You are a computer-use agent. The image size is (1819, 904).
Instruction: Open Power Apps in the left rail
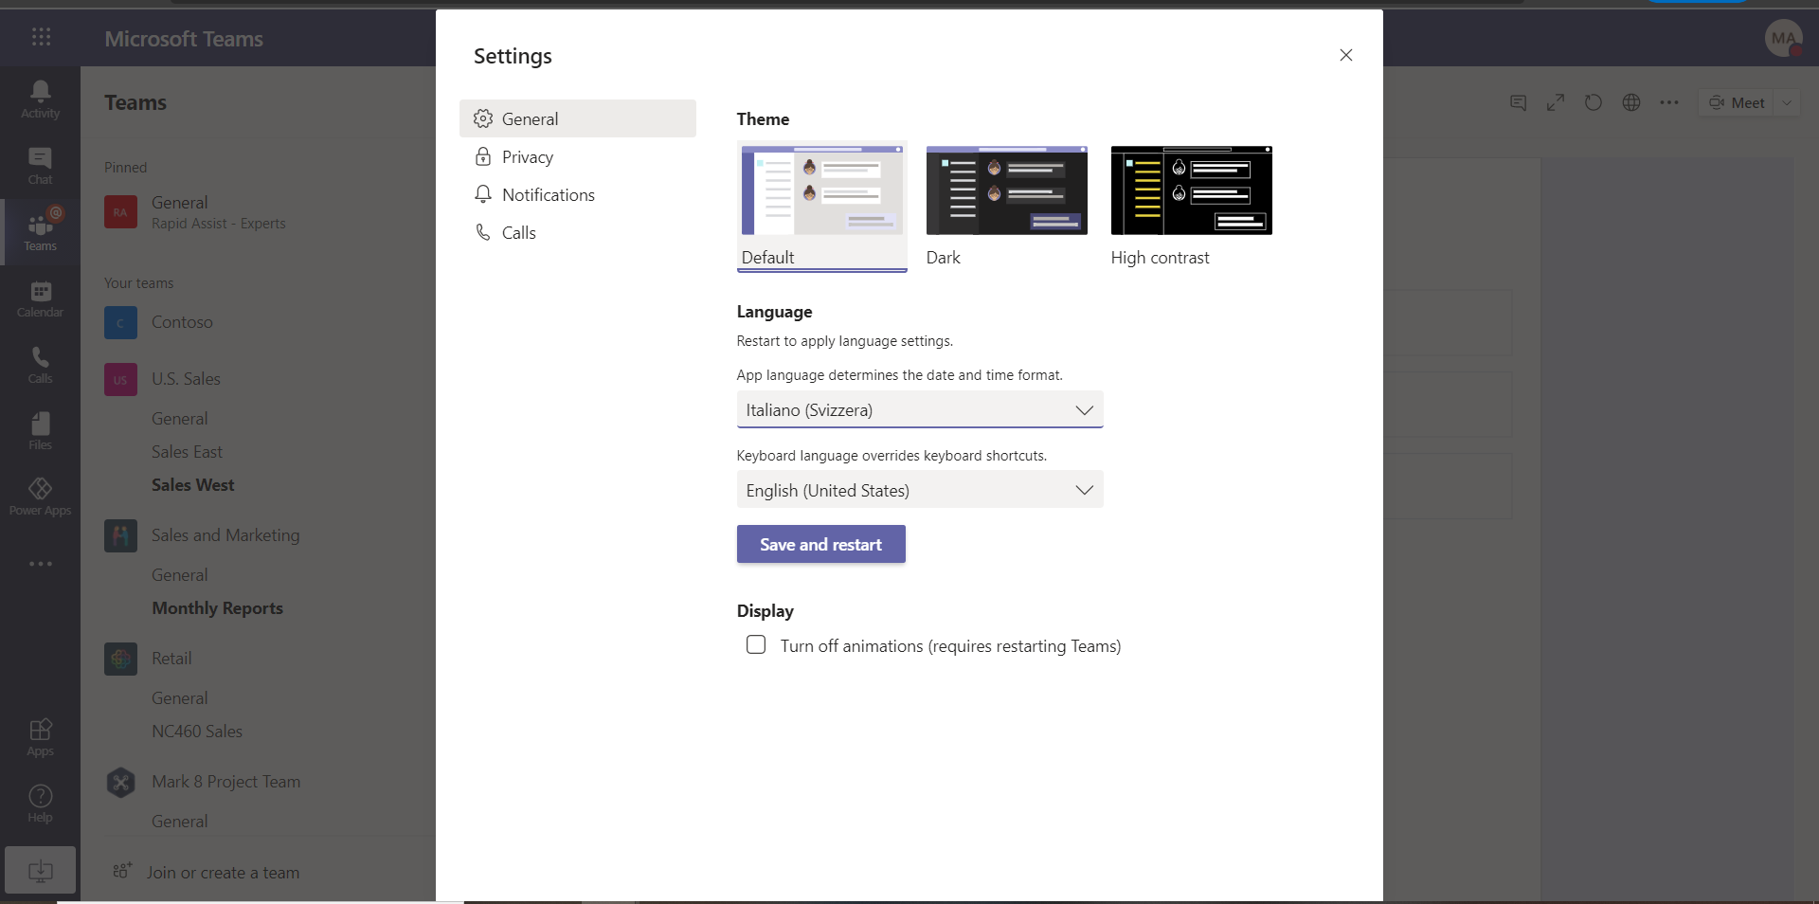pyautogui.click(x=40, y=497)
